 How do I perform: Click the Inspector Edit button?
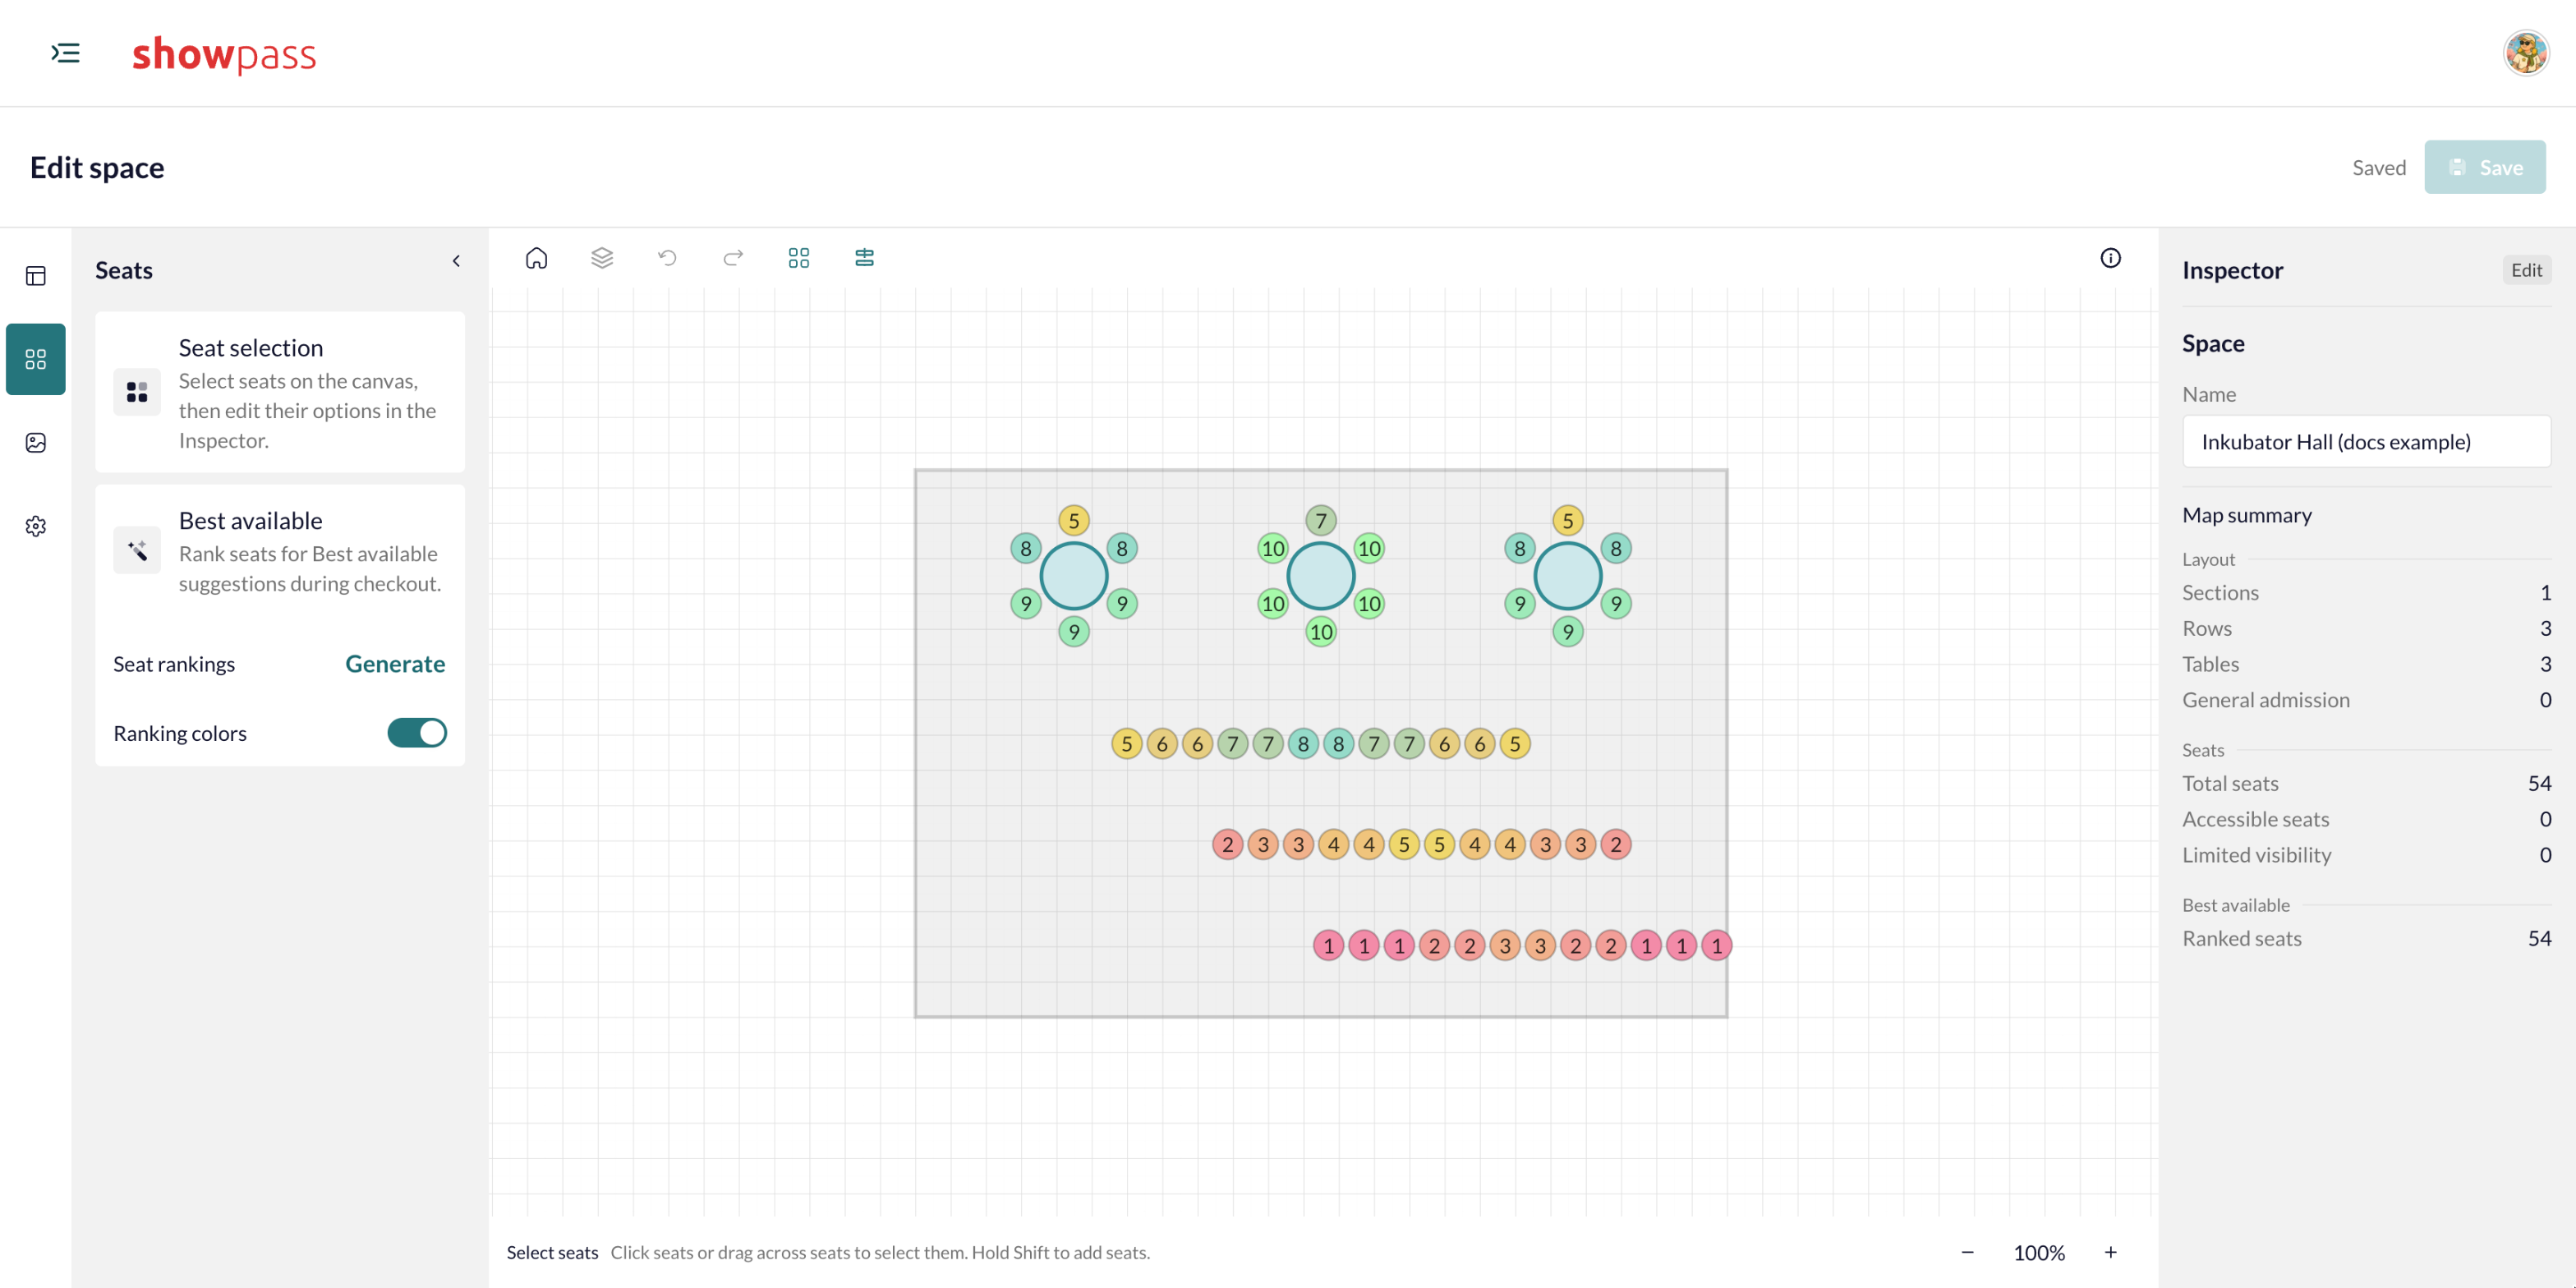(x=2526, y=270)
